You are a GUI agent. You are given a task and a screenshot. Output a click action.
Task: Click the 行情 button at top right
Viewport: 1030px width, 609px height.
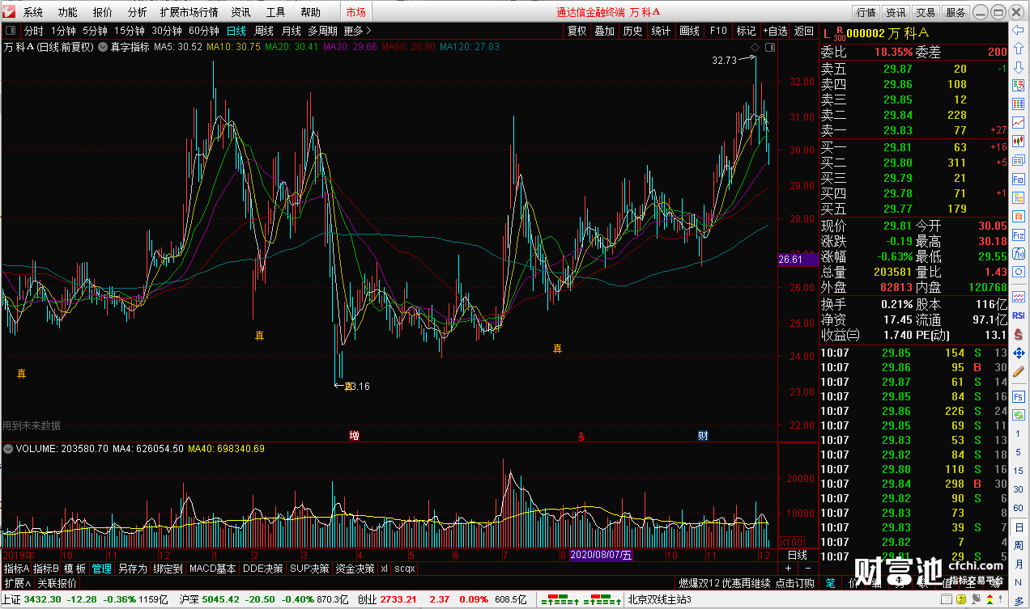866,12
